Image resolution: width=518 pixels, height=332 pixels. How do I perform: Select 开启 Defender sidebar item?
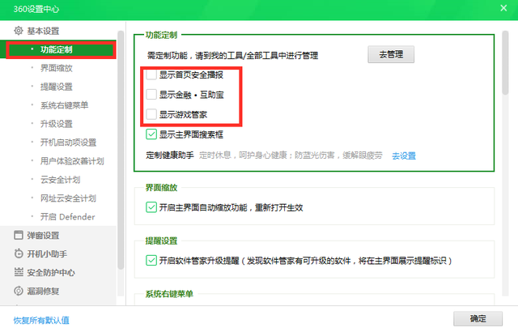(x=67, y=217)
